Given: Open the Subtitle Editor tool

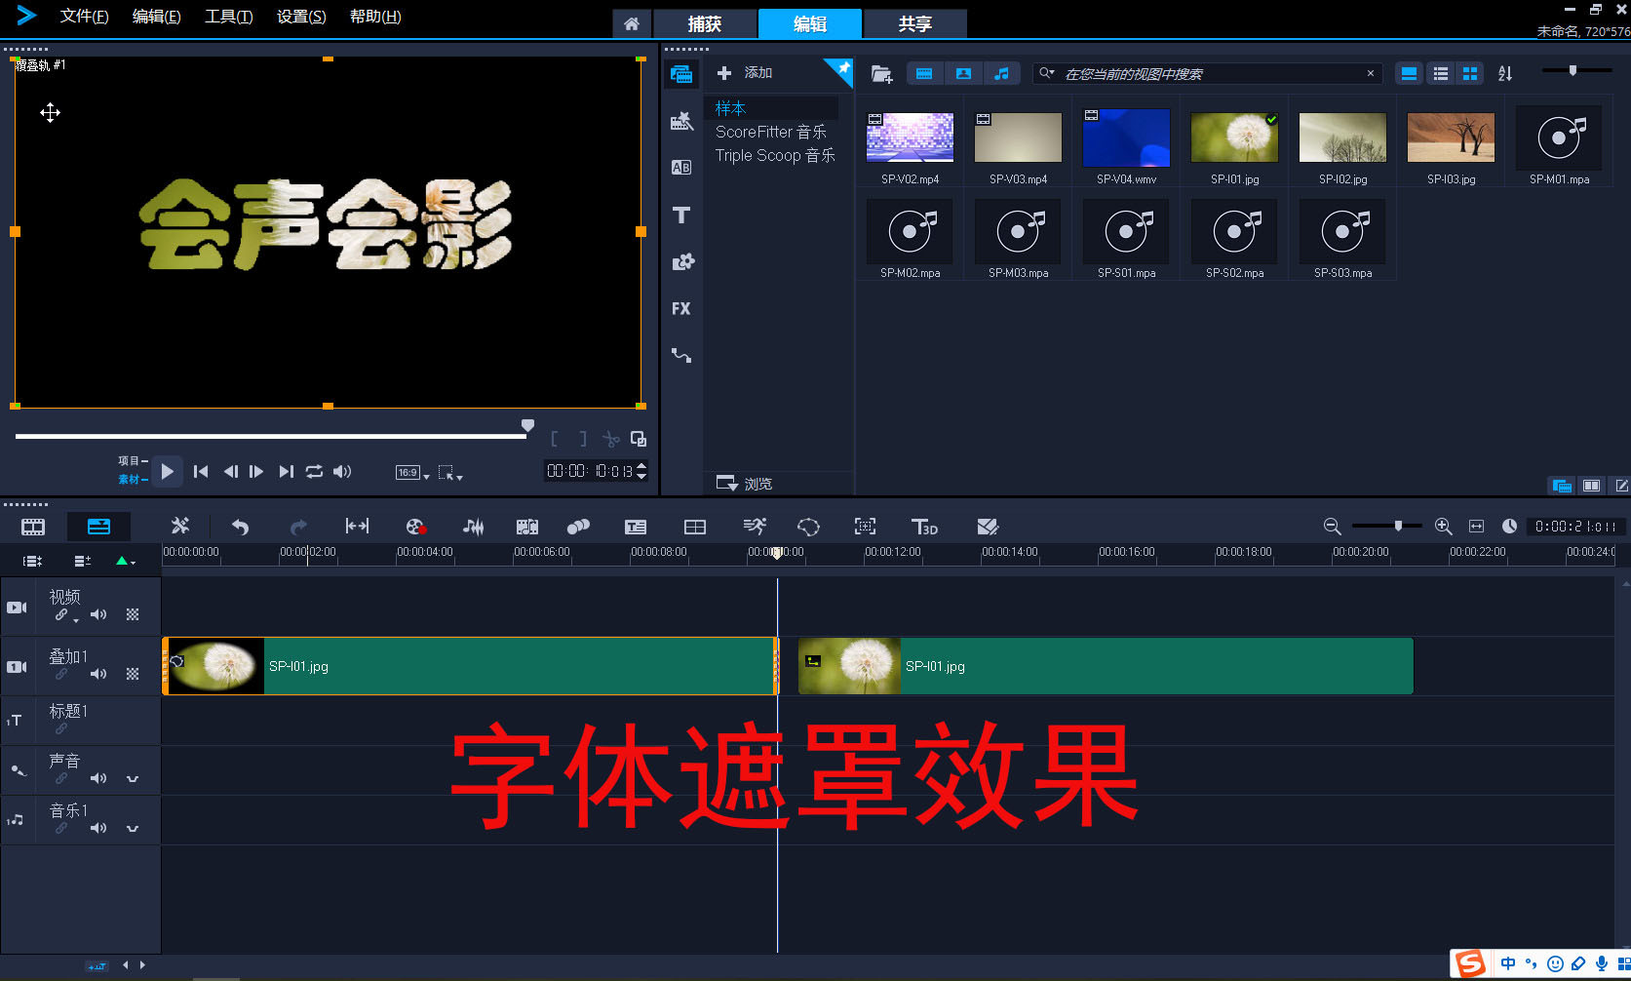Looking at the screenshot, I should click(x=636, y=527).
